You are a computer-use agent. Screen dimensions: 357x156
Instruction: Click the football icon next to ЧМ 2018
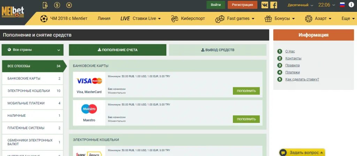[x=44, y=18]
